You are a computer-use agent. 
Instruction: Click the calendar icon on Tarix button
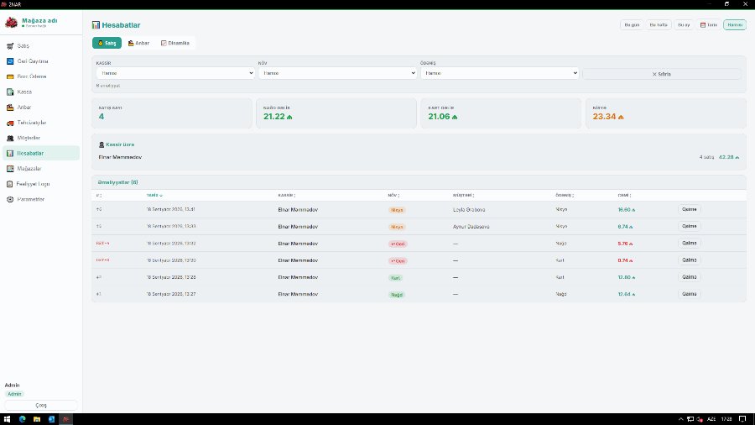pyautogui.click(x=702, y=25)
